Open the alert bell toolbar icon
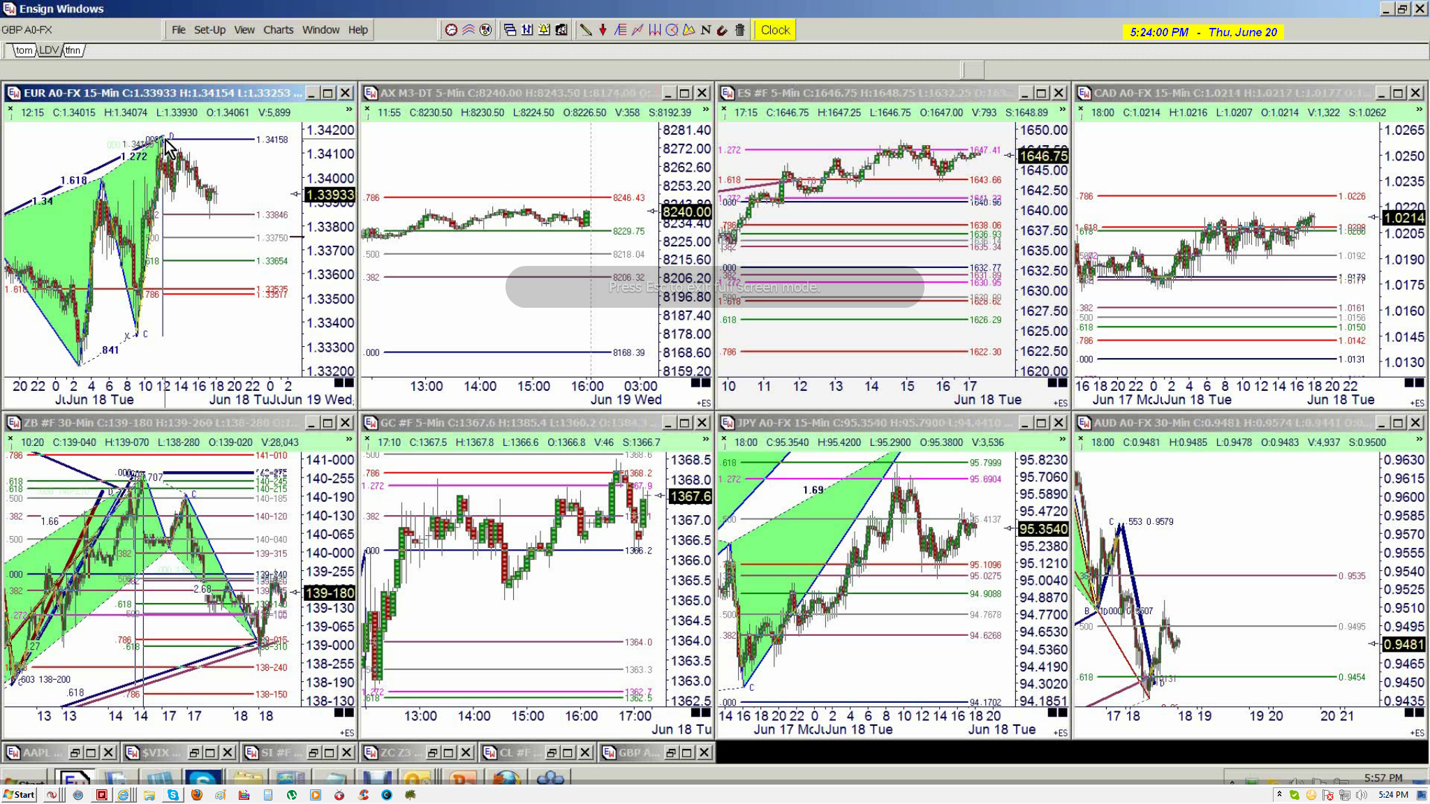Image resolution: width=1430 pixels, height=804 pixels. click(x=544, y=30)
